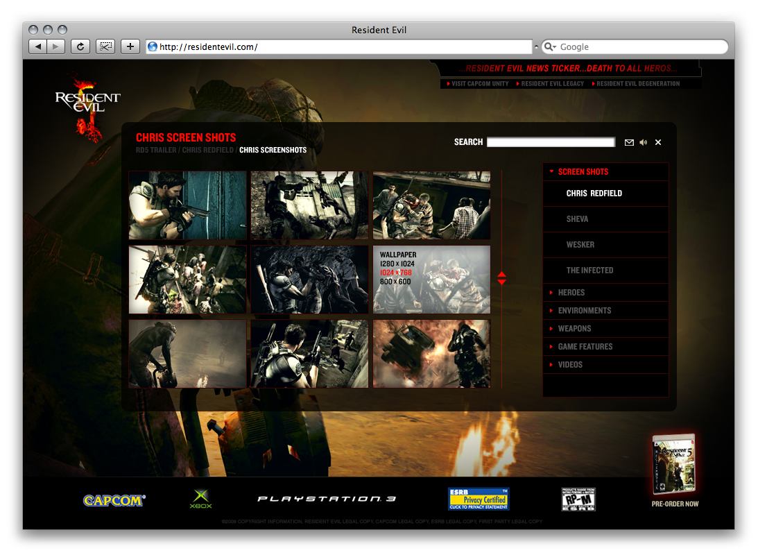Add a bookmark with the plus button

(130, 46)
